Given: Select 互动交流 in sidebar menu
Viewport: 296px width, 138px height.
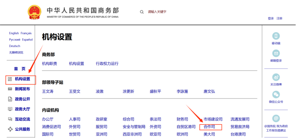Looking at the screenshot, I should (22, 119).
